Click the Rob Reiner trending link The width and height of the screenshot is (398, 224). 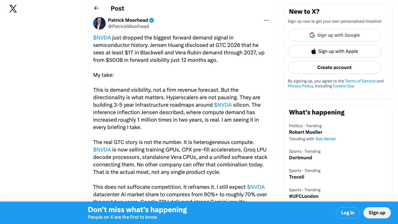point(326,139)
